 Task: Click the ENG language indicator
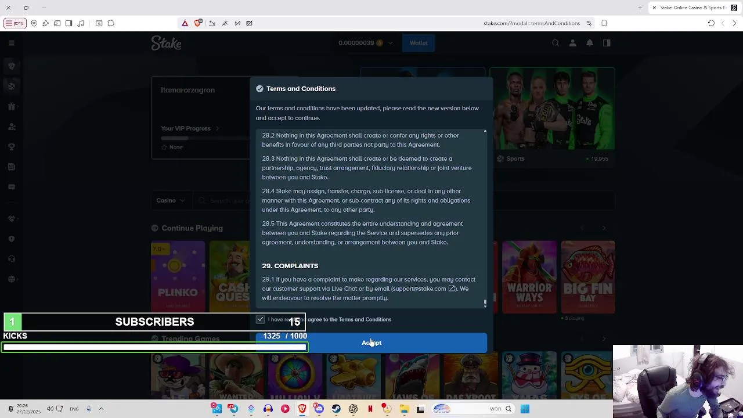(74, 409)
